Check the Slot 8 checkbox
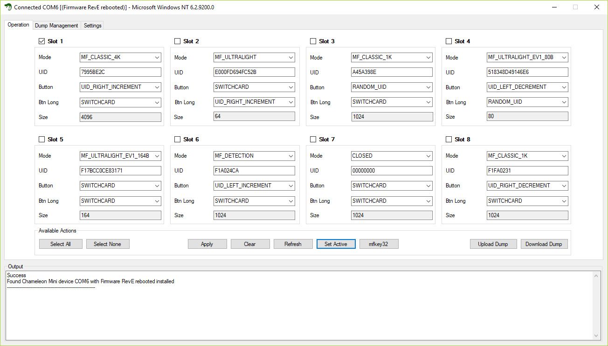The width and height of the screenshot is (608, 346). [448, 139]
